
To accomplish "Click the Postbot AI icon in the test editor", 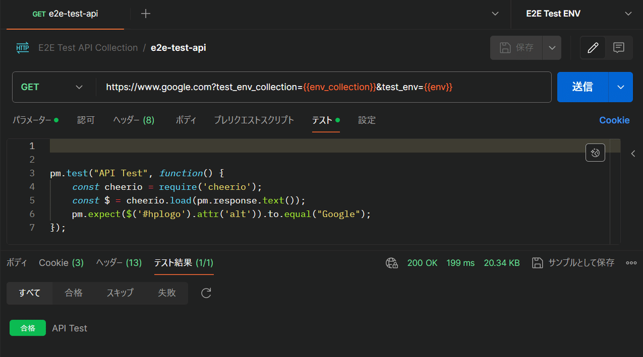I will tap(595, 152).
